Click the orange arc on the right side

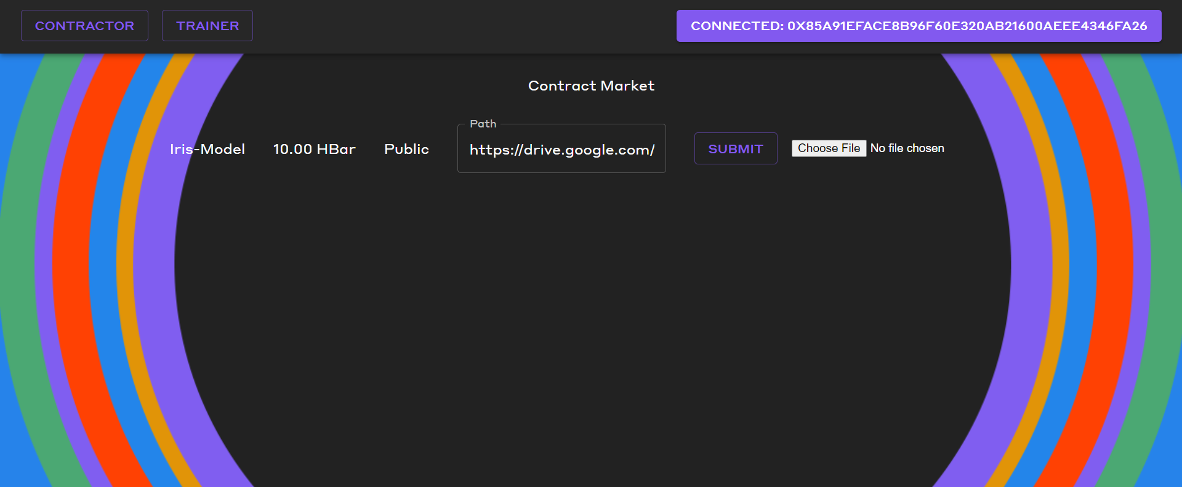[x=1061, y=265]
